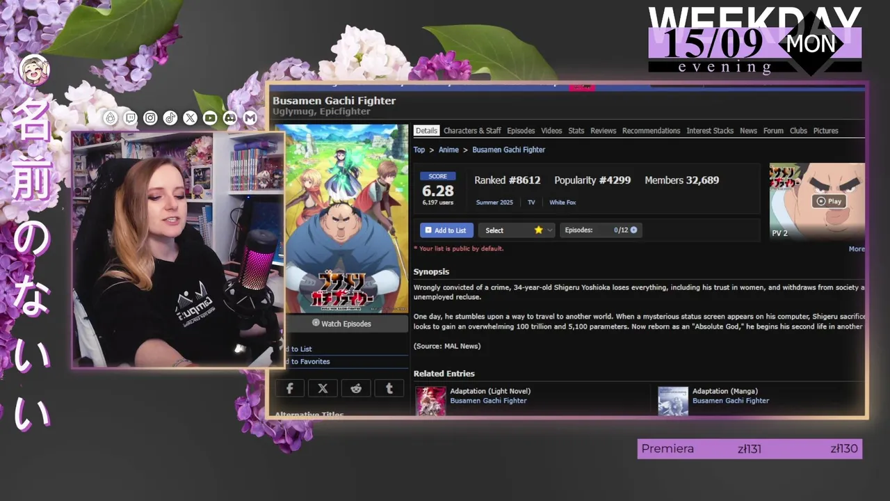Open the score Select dropdown
This screenshot has height=501, width=890.
[x=516, y=230]
